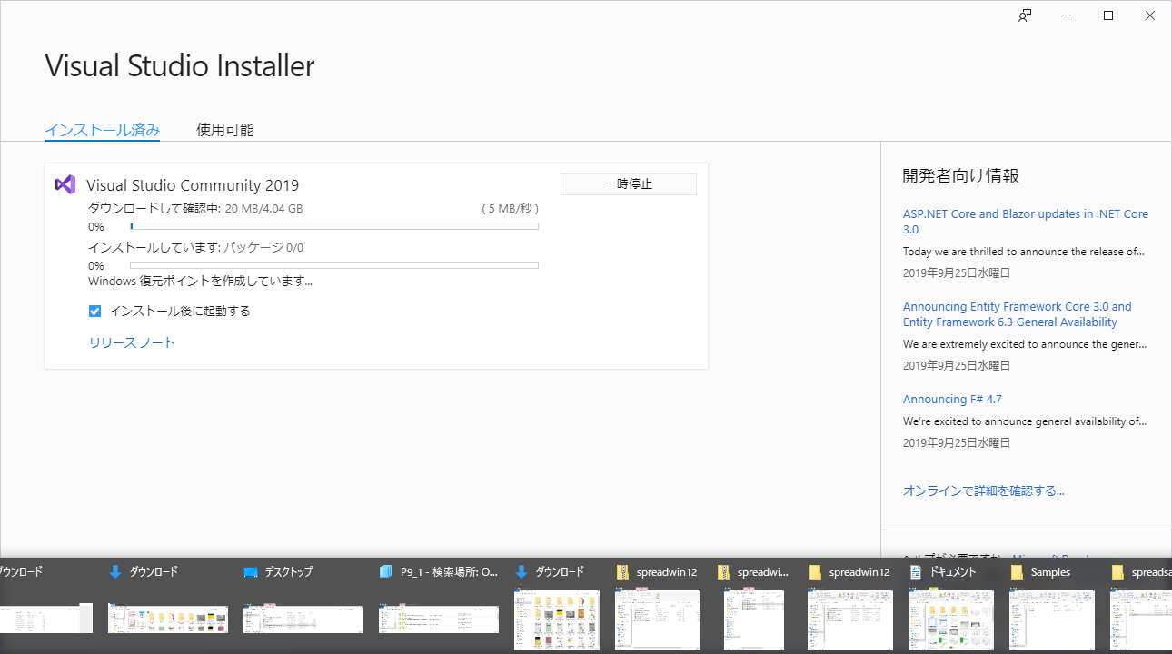Open the Announcing F# 4.7 article

click(952, 399)
